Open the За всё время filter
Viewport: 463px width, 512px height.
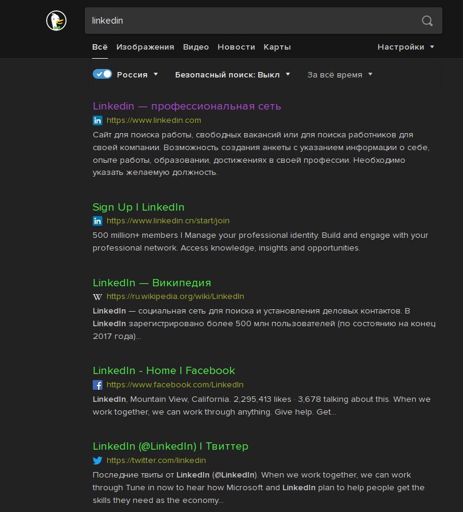point(340,75)
